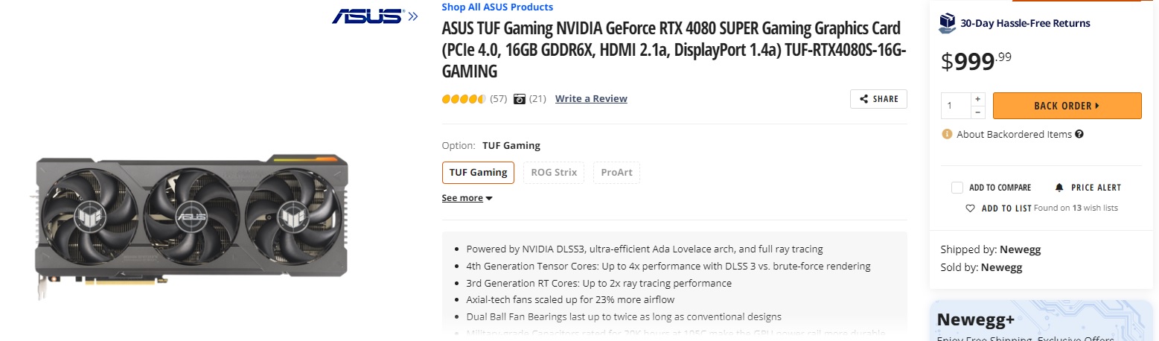Decrease quantity with the minus stepper
Screen dimensions: 1159x341
978,112
